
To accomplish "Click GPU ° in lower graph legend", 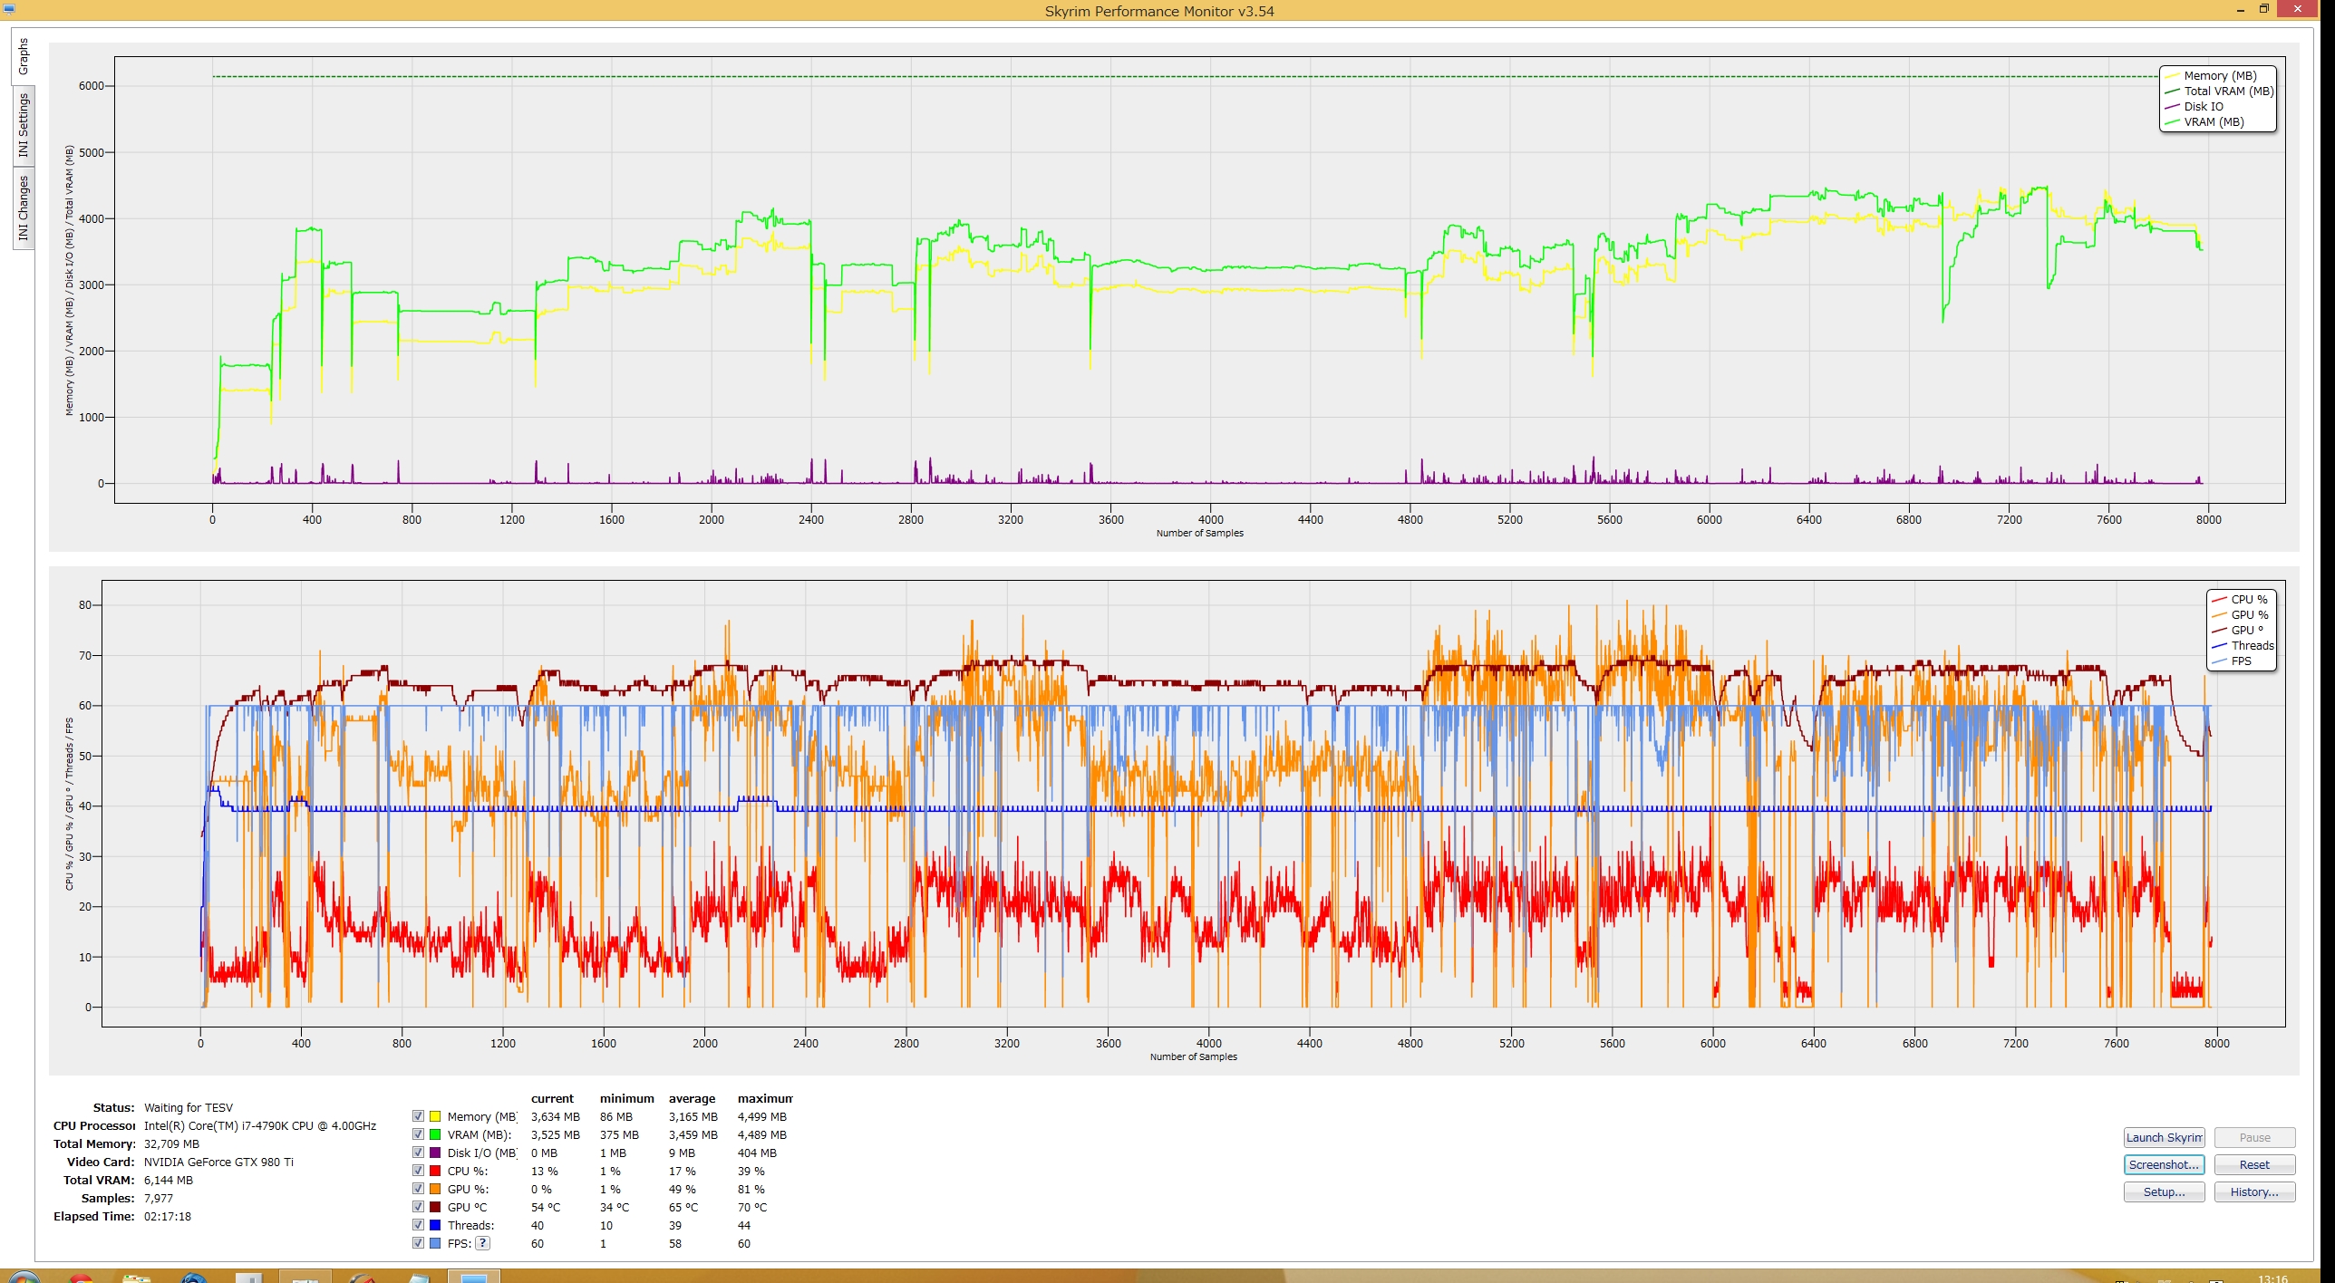I will click(x=2247, y=631).
